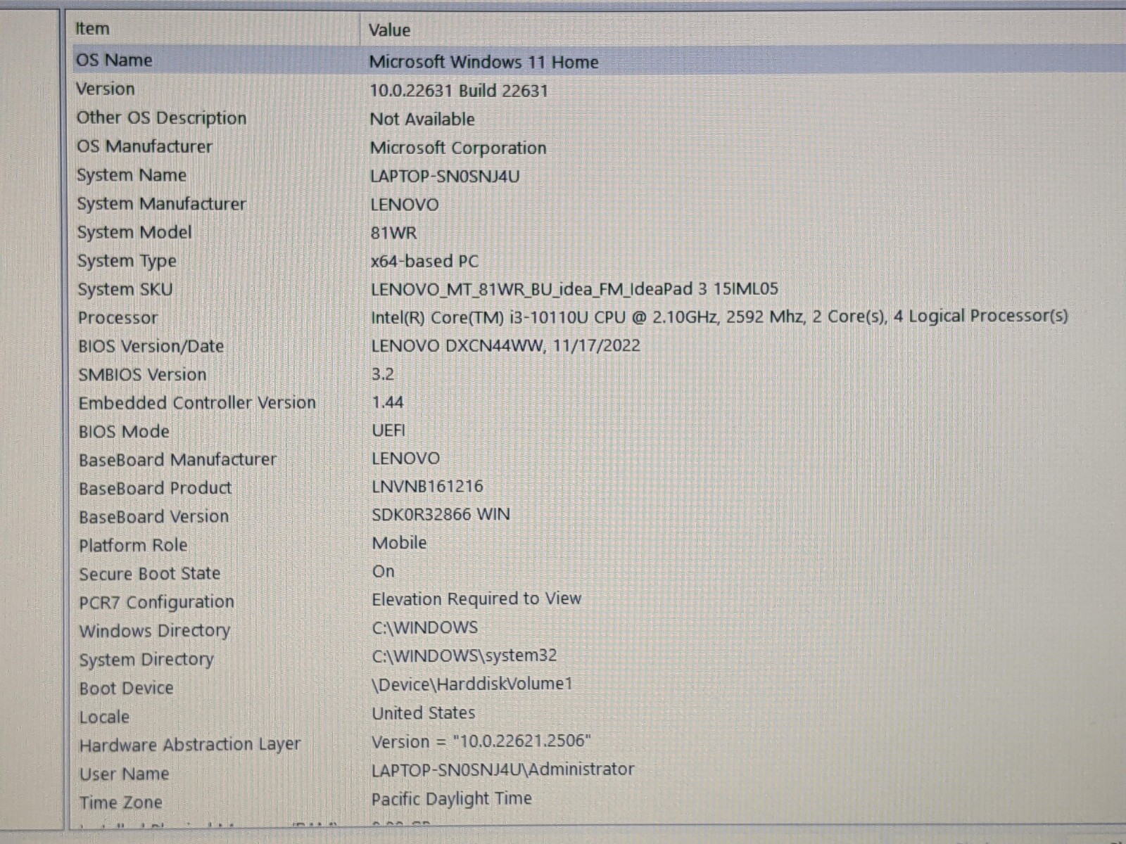
Task: Select the \Device\HarddiskVolume1 value
Action: 472,684
